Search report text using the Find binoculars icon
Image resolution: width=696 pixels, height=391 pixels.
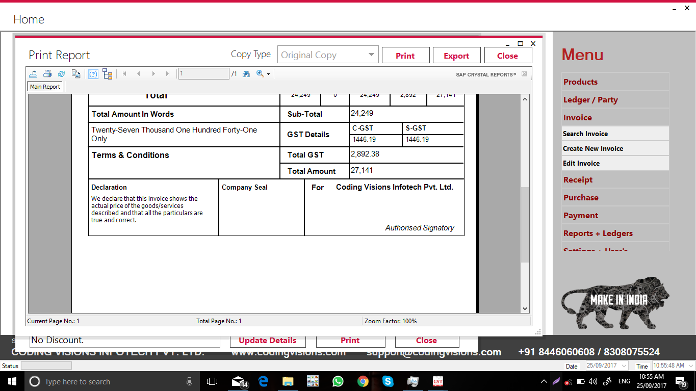point(246,74)
